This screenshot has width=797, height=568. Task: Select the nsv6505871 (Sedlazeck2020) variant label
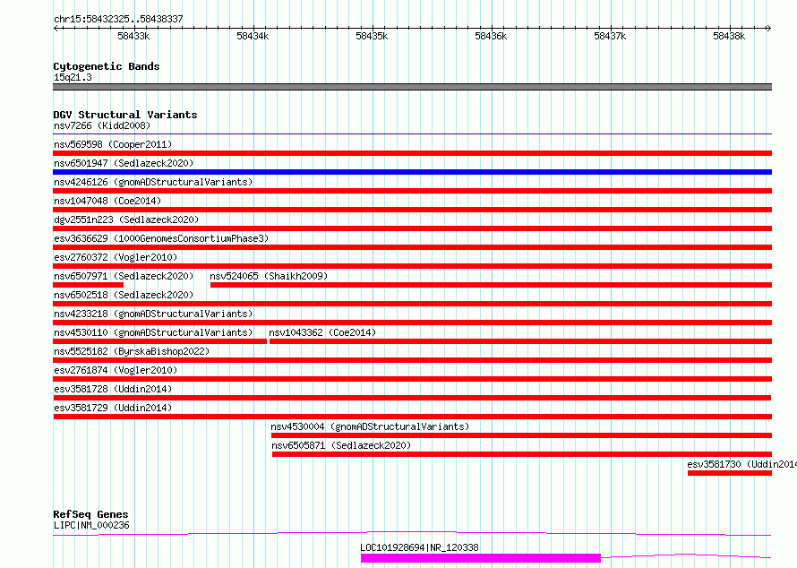coord(341,445)
